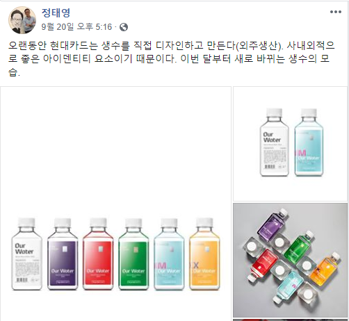Click the green Our Water bottle
This screenshot has width=349, height=321.
point(133,254)
